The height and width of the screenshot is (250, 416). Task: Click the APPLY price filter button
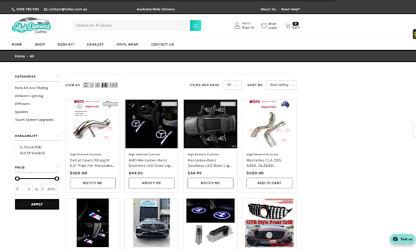[x=37, y=204]
